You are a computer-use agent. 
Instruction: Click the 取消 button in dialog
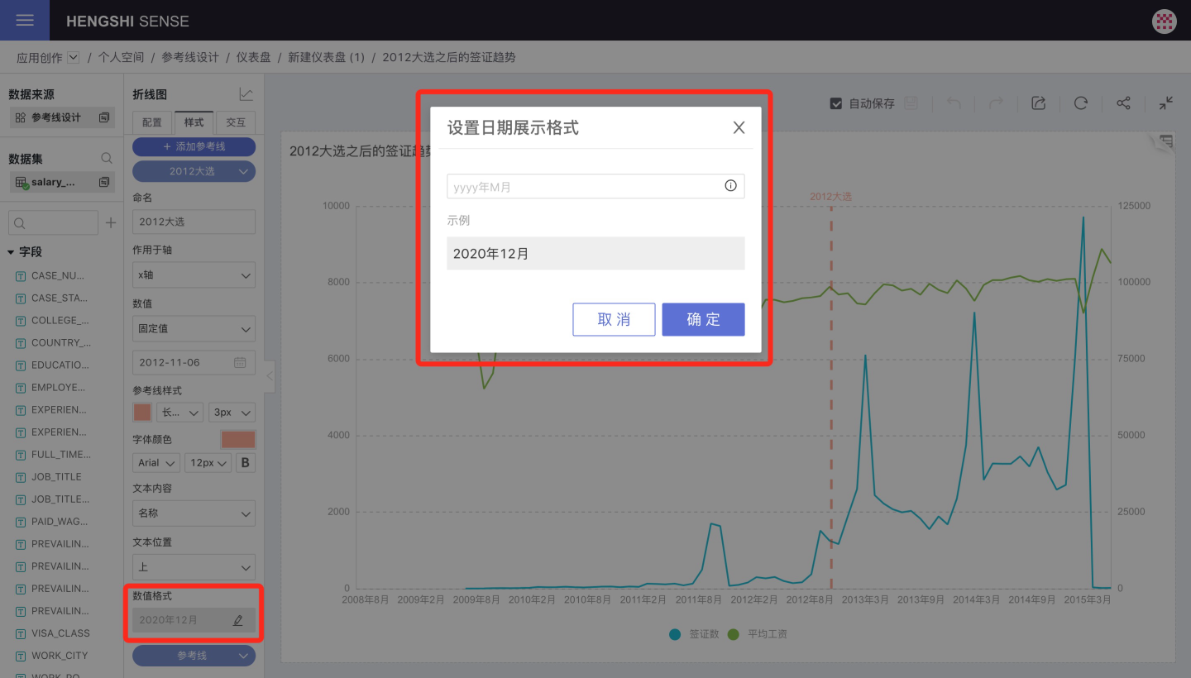[x=614, y=320]
